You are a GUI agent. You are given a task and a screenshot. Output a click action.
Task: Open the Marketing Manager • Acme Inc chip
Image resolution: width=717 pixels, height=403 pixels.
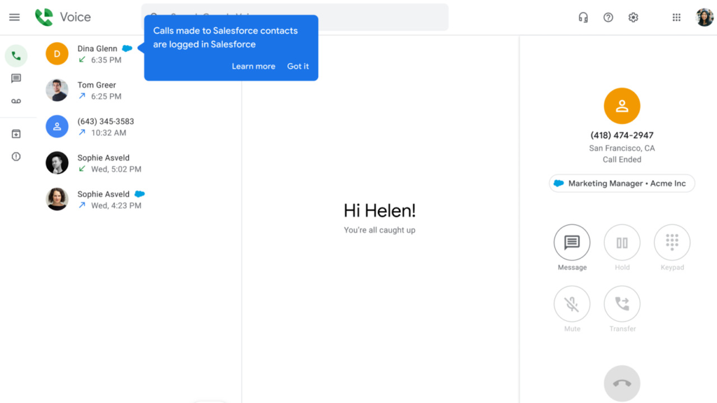pyautogui.click(x=622, y=184)
